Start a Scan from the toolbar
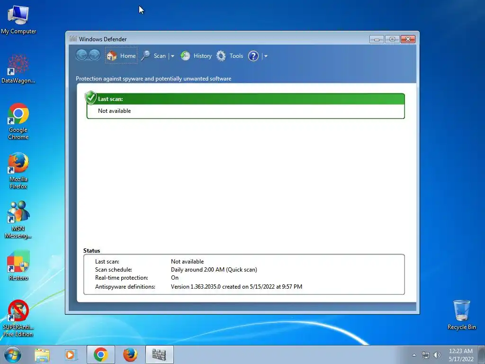Viewport: 485px width, 364px height. 154,56
